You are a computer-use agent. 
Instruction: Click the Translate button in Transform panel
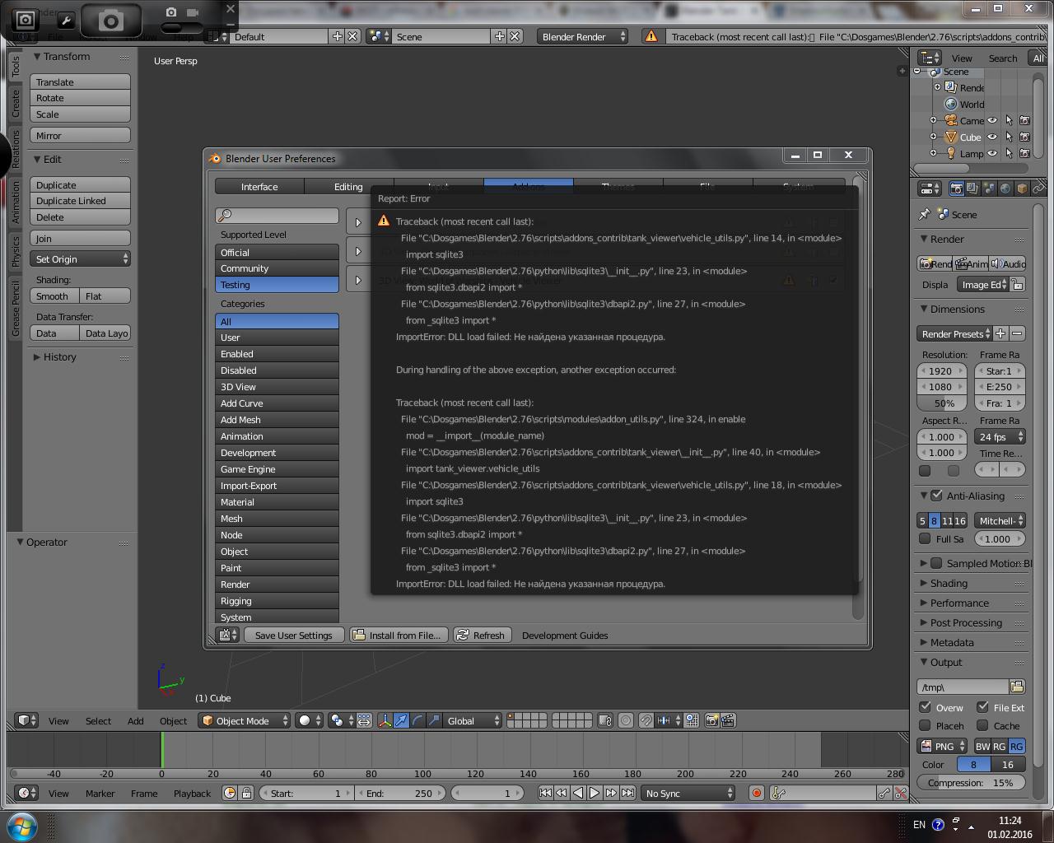click(81, 82)
